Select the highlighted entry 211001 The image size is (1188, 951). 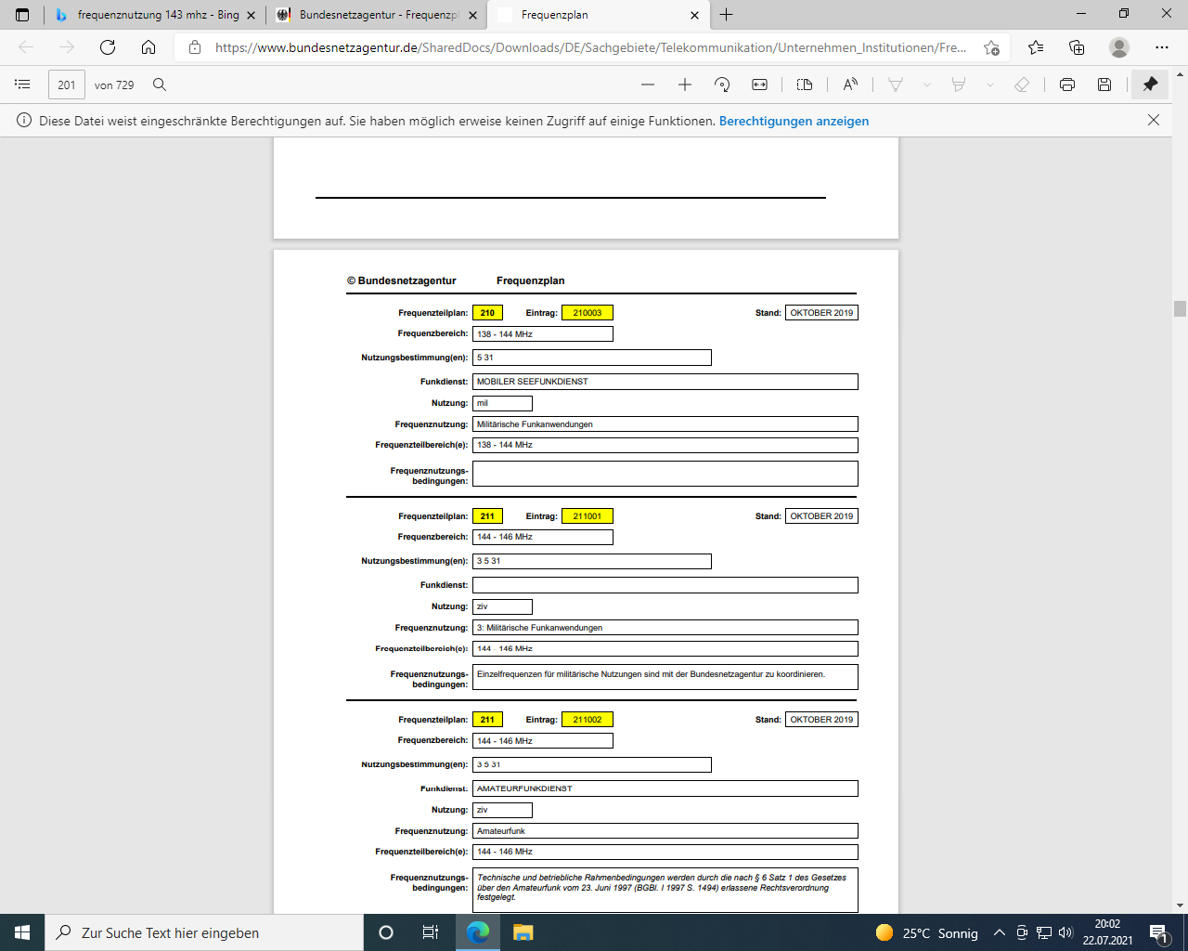point(588,516)
